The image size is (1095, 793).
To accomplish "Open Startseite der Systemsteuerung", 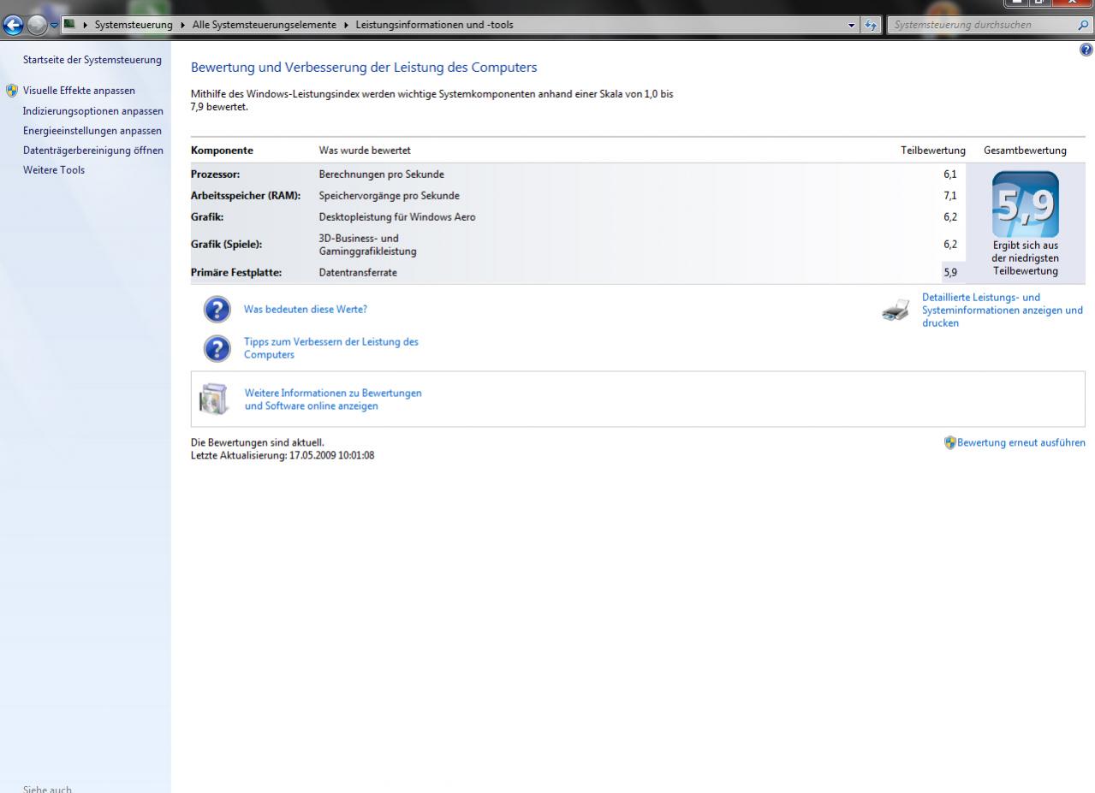I will click(x=92, y=59).
